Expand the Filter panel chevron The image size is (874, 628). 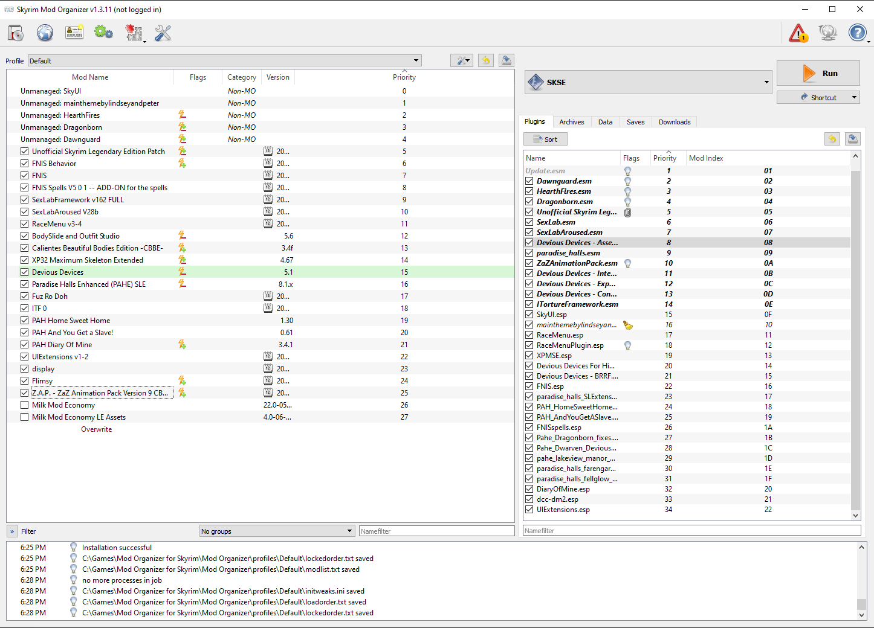(x=12, y=531)
